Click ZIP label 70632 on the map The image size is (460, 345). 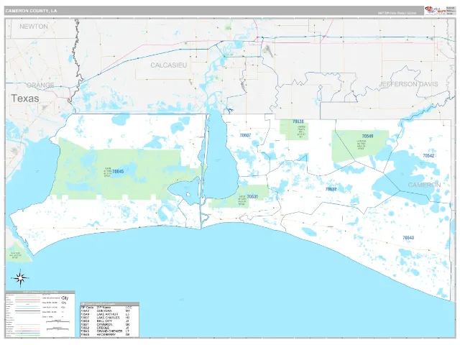tap(331, 189)
